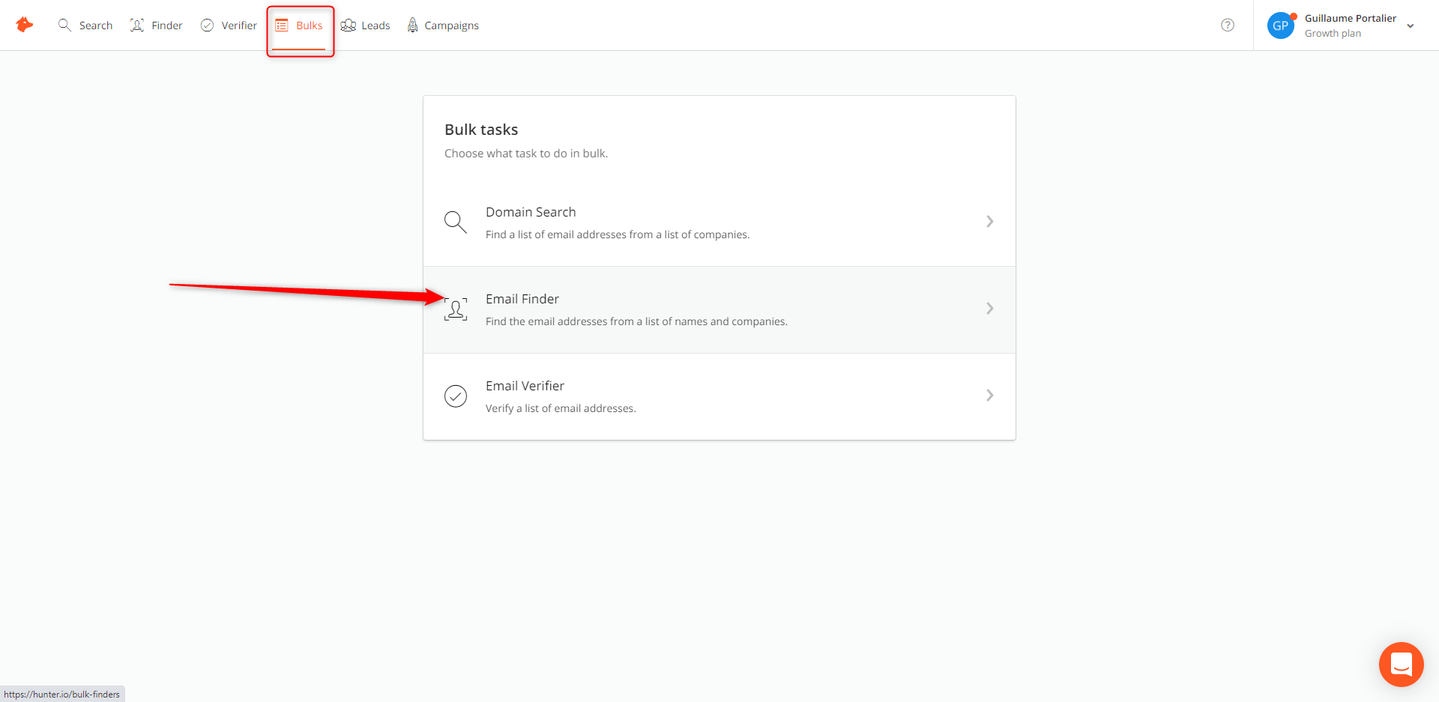
Task: Click the Search magnifier icon in navbar
Action: click(65, 25)
